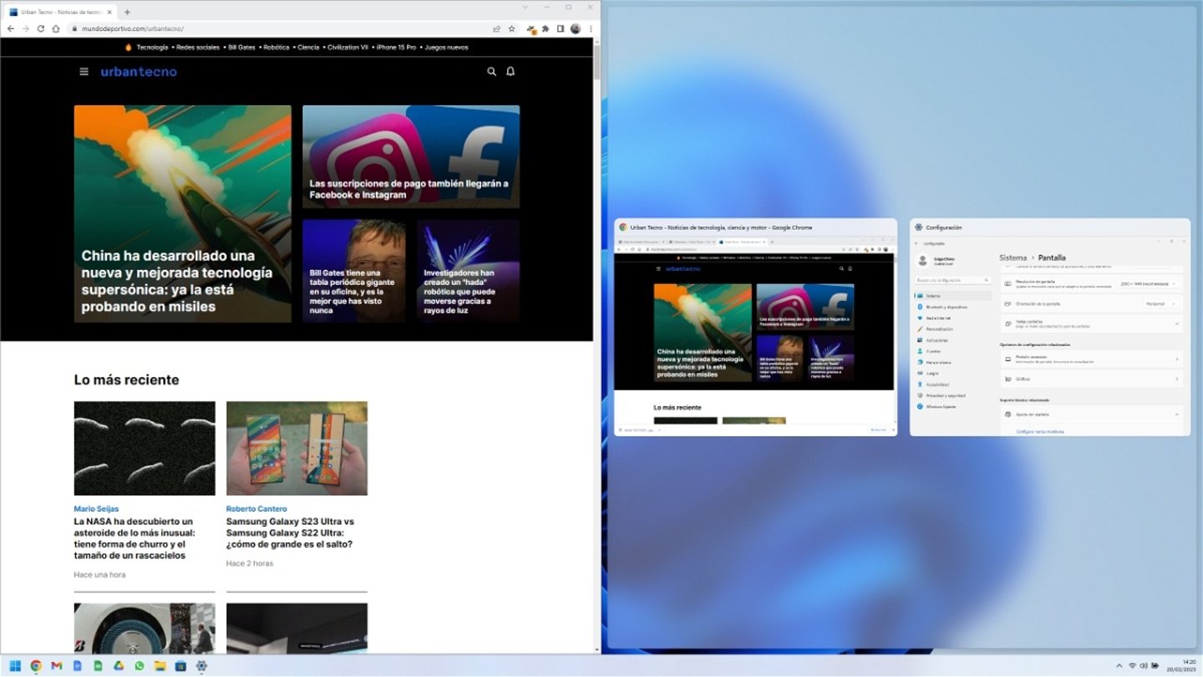Open the iPhone 15 Pro topic link

pos(396,48)
